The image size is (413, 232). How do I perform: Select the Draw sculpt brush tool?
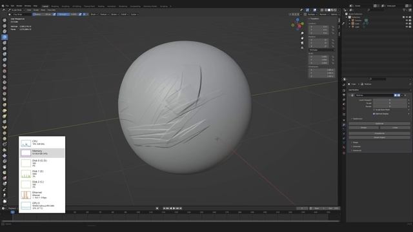[5, 20]
